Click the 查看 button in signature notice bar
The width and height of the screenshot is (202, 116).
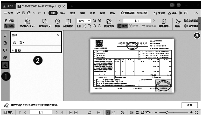190,105
